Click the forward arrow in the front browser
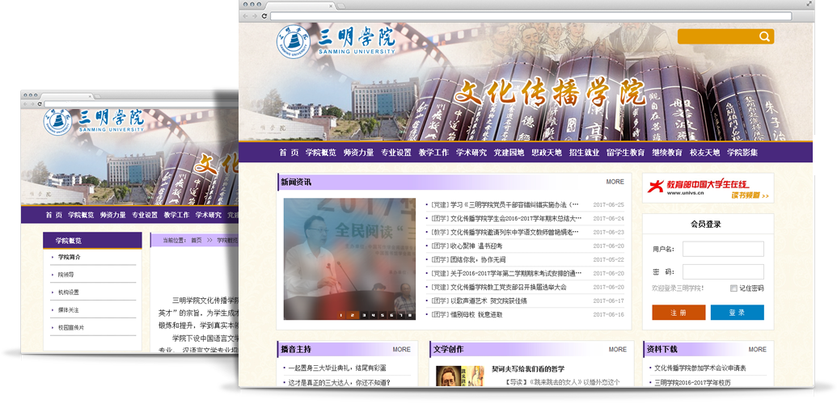The height and width of the screenshot is (412, 837). (x=255, y=16)
